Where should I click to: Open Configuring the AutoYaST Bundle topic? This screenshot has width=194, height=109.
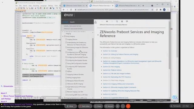point(77,57)
